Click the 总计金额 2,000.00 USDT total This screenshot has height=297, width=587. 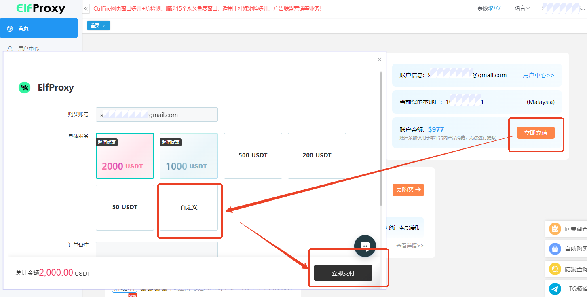click(53, 273)
